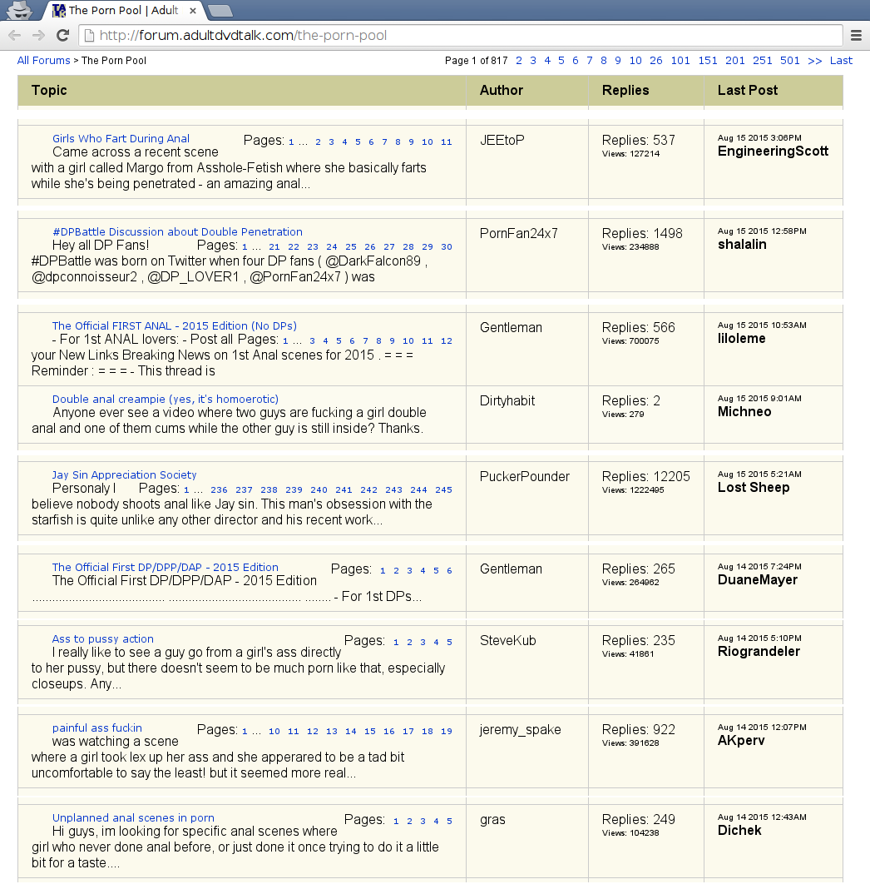The height and width of the screenshot is (889, 870).
Task: Go to All Forums breadcrumb link
Action: click(43, 61)
